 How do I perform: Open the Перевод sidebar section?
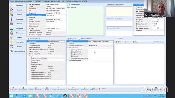(17, 38)
